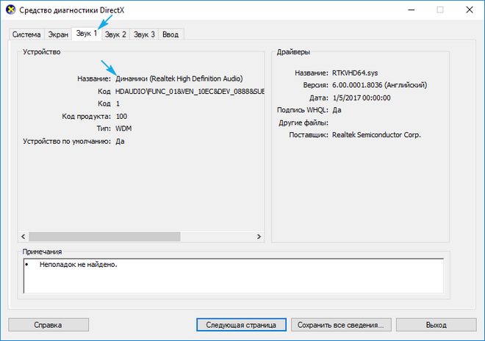
Task: Click the Следующая страница button
Action: pos(241,324)
